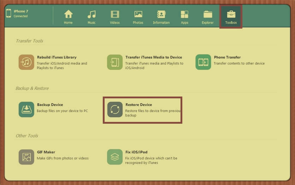The height and width of the screenshot is (185, 295).
Task: Click 'Transfer iOS/Android media and Playlists' description
Action: coord(62,66)
